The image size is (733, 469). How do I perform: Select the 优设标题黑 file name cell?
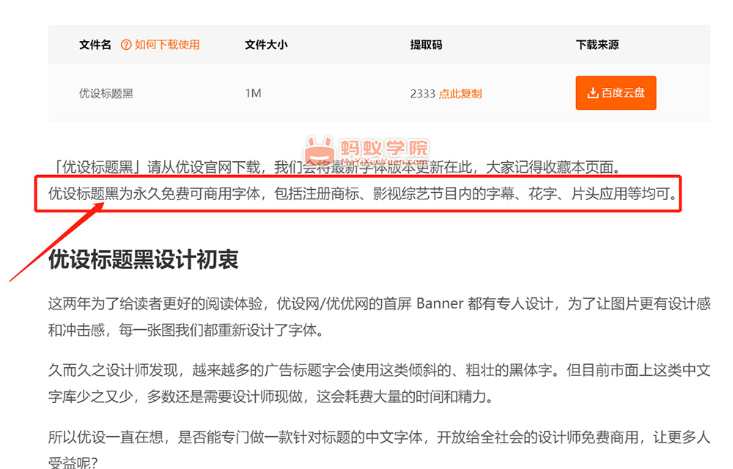(106, 93)
